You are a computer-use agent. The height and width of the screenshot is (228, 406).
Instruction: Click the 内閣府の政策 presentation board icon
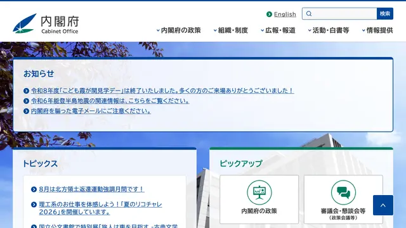click(x=259, y=193)
